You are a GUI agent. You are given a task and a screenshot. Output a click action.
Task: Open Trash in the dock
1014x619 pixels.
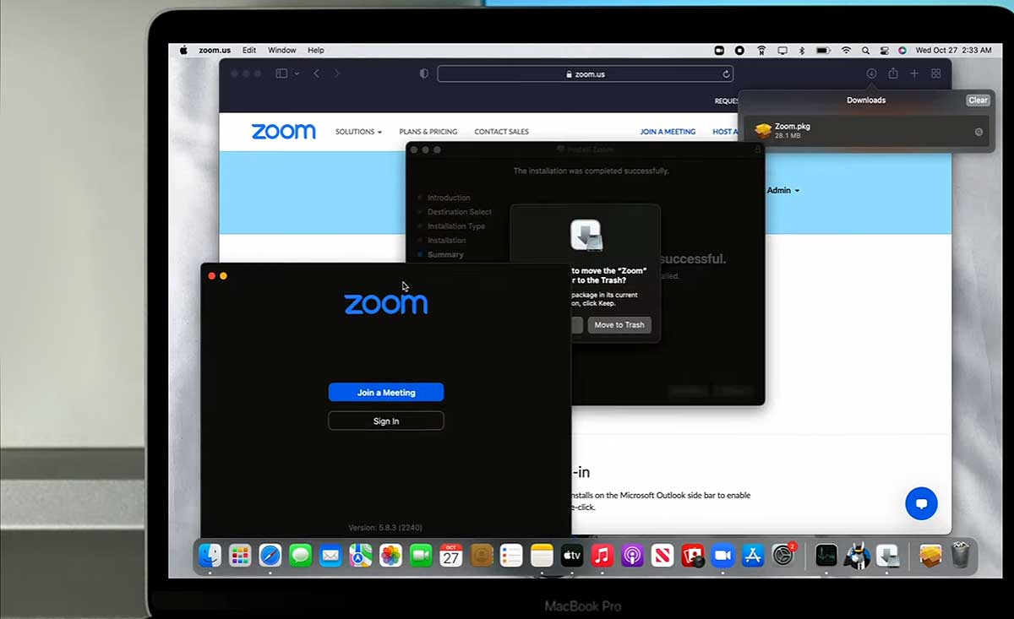(961, 555)
